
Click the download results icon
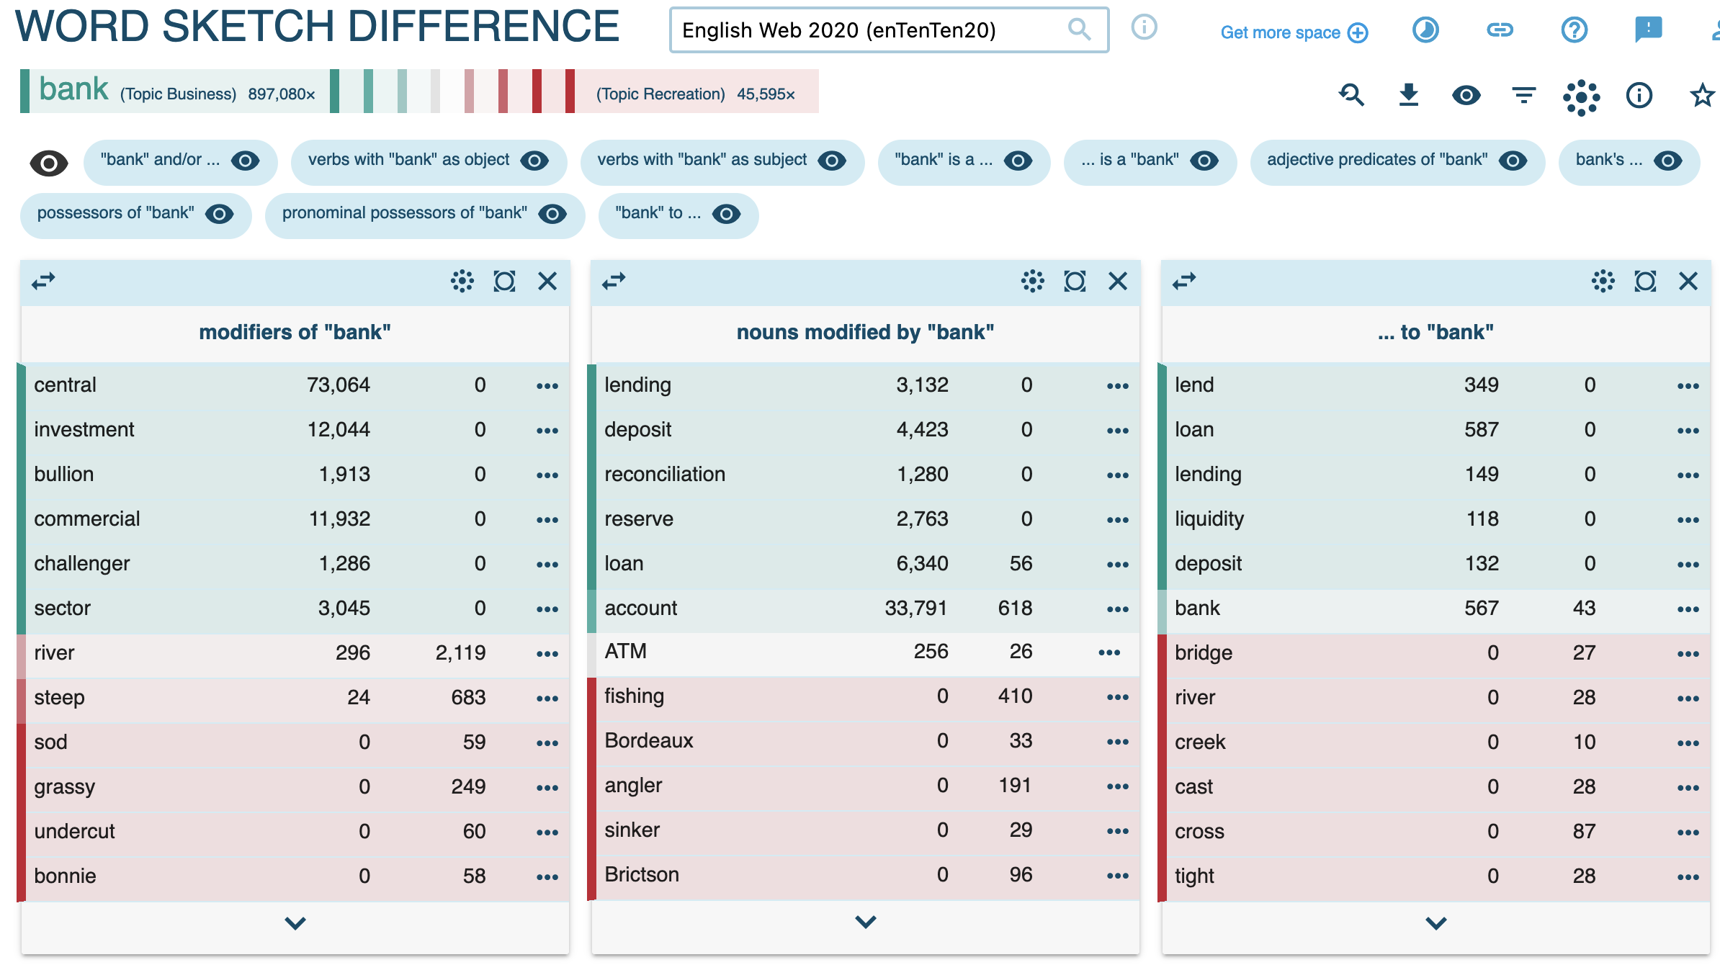1408,94
